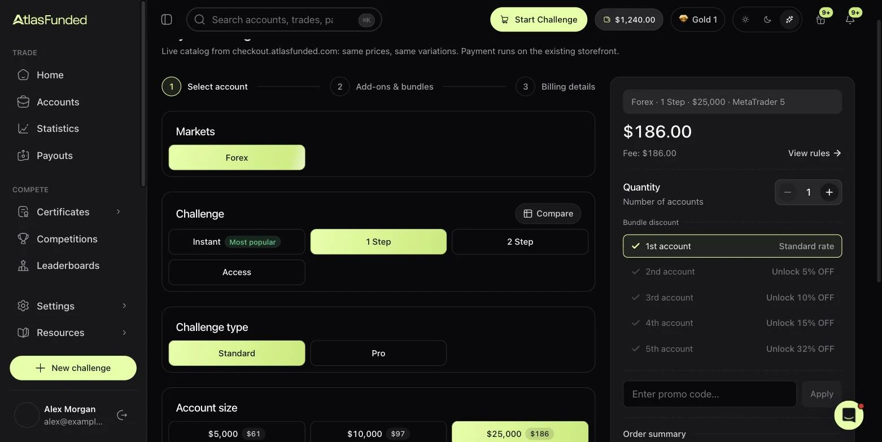
Task: Open the notifications bell
Action: 850,20
